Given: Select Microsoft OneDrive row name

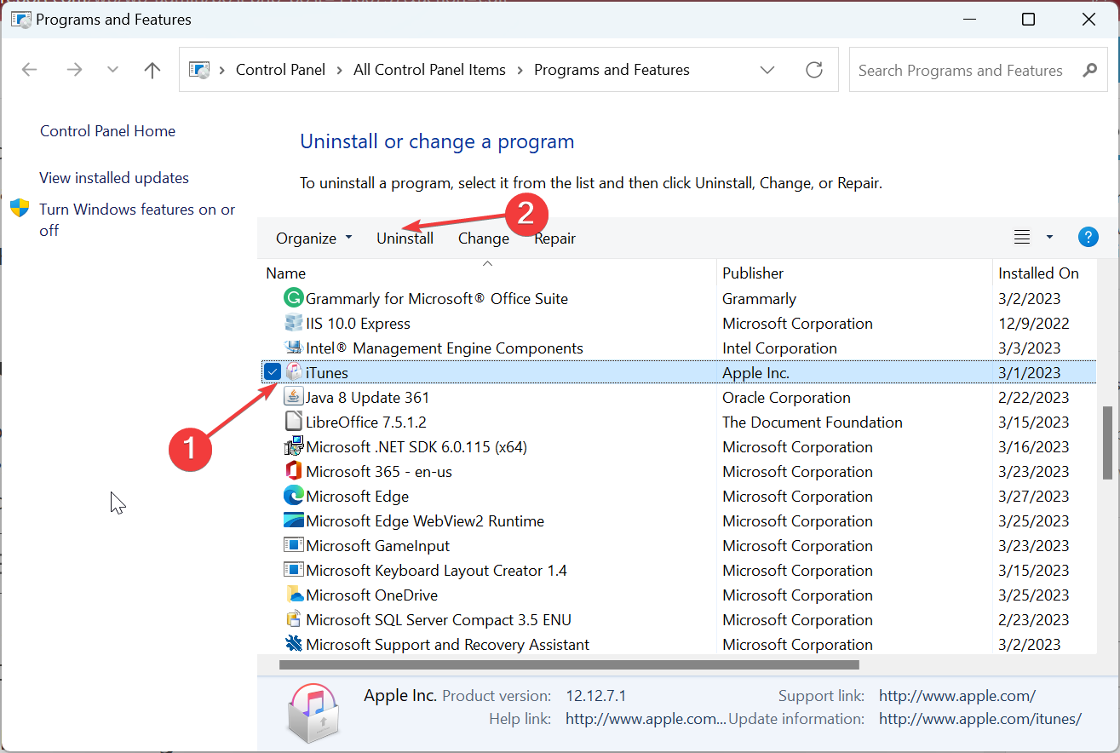Looking at the screenshot, I should point(372,595).
